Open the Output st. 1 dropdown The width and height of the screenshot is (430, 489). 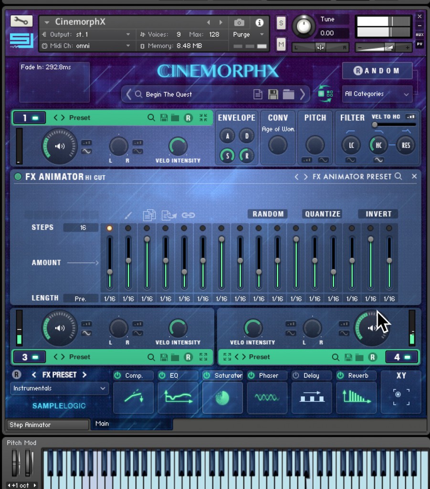(86, 34)
